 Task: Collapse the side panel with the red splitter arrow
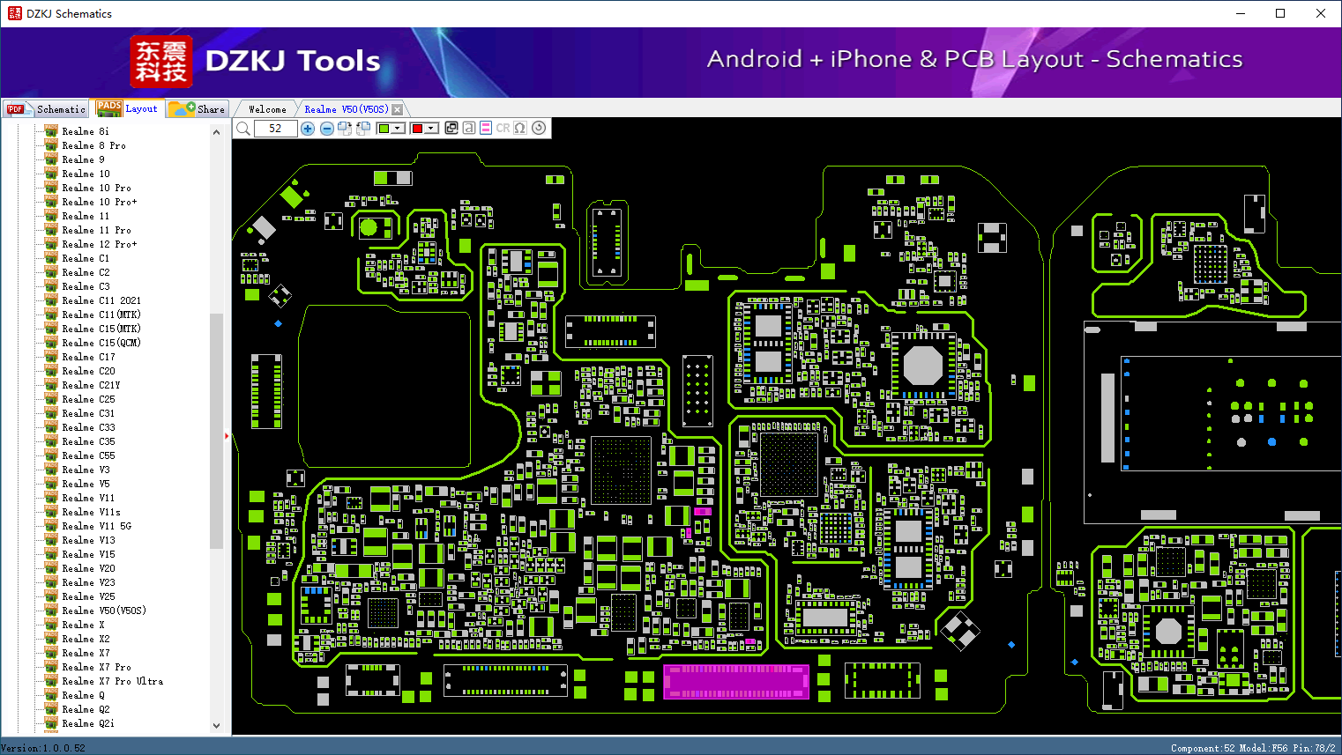[227, 435]
